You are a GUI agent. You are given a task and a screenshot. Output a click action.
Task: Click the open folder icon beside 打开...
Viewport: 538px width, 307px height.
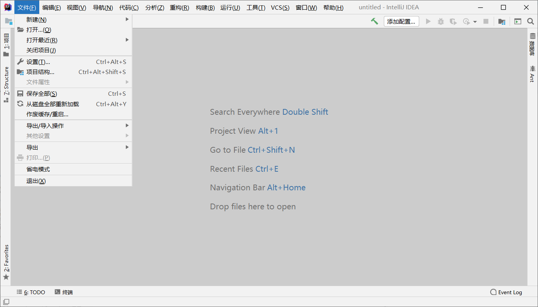[x=20, y=30]
